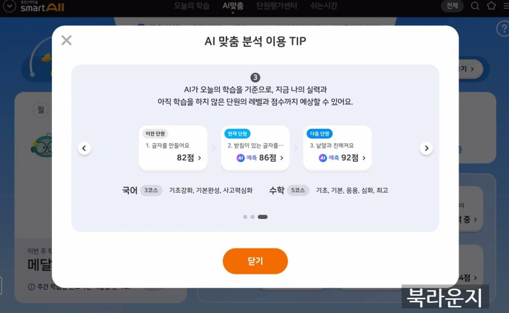This screenshot has width=509, height=313.
Task: Click the star favorites icon in header
Action: pyautogui.click(x=491, y=6)
